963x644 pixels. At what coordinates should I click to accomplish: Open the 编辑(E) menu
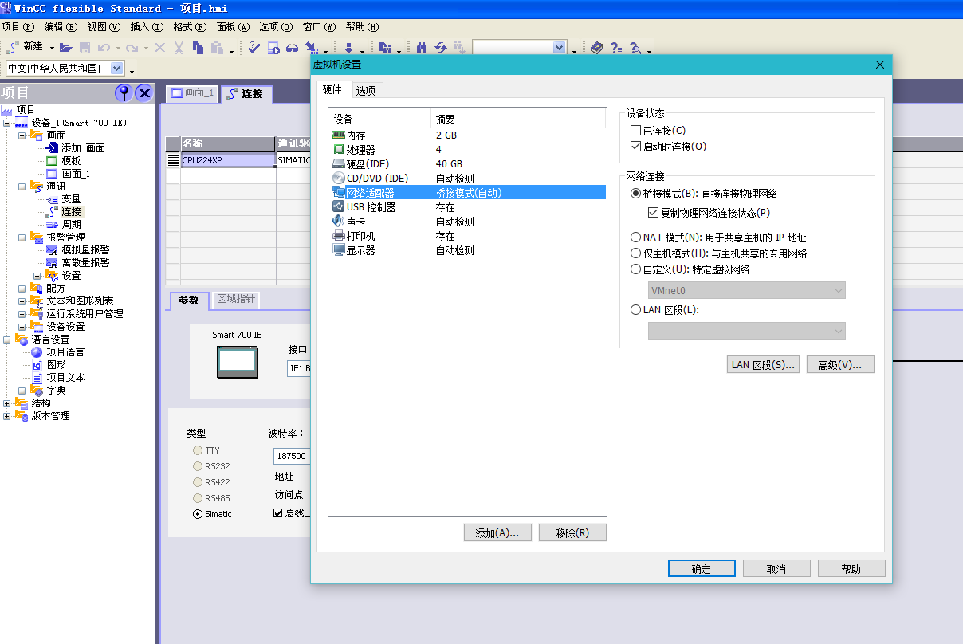tap(61, 26)
